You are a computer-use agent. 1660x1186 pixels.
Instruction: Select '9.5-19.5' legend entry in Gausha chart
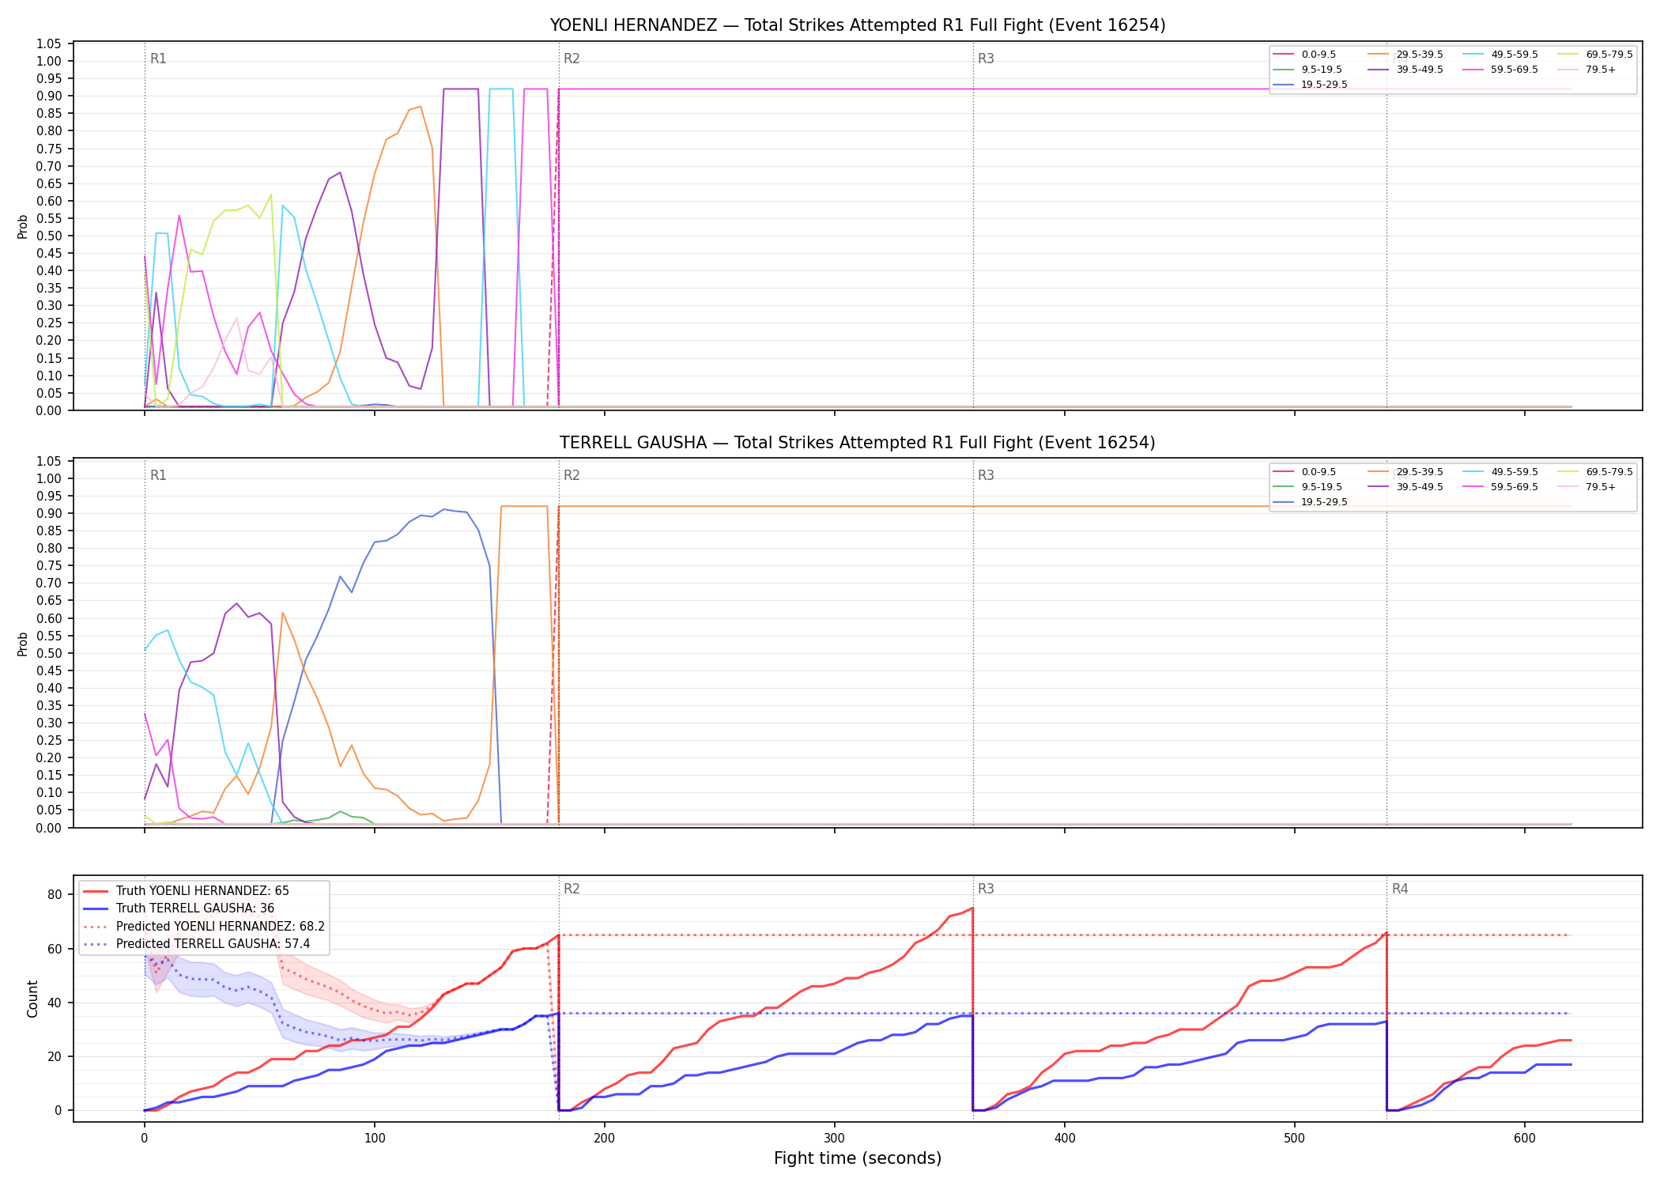click(1307, 487)
